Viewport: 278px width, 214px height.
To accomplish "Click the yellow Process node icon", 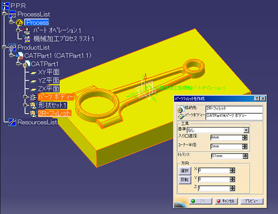I will click(x=19, y=22).
